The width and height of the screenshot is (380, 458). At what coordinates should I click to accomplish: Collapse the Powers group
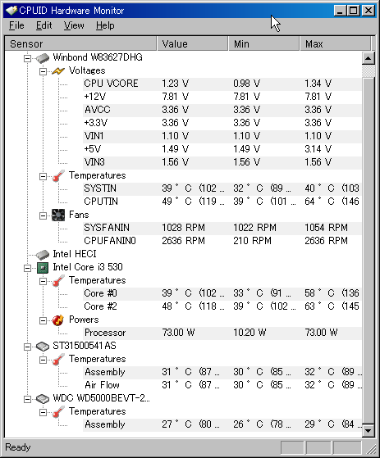[x=43, y=320]
